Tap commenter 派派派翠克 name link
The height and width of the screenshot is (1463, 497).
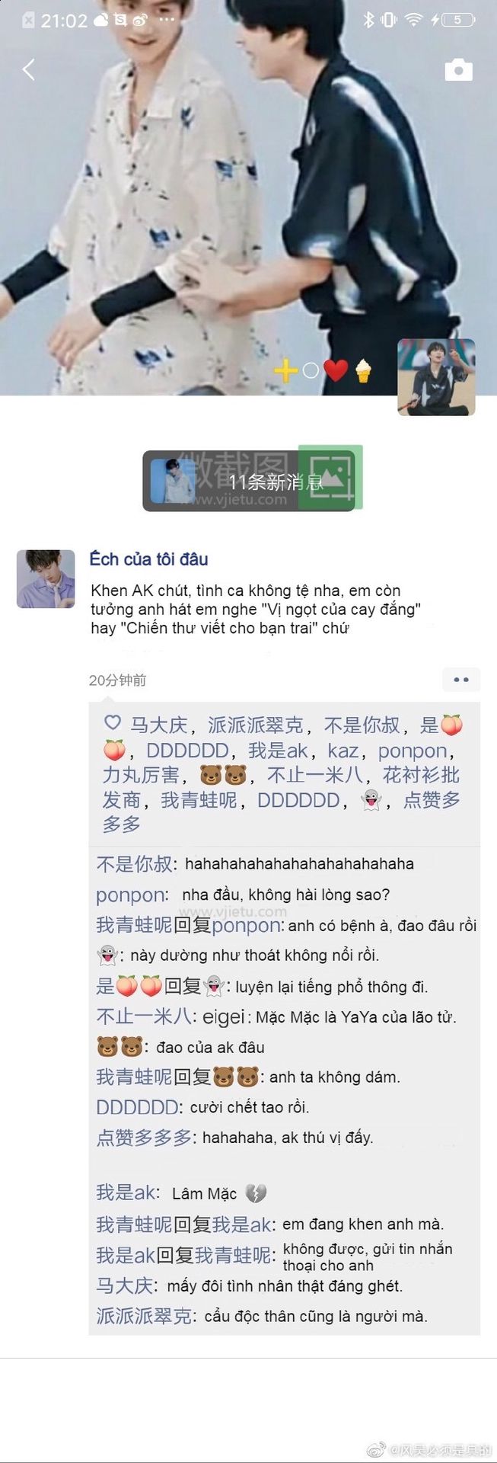point(143,1316)
